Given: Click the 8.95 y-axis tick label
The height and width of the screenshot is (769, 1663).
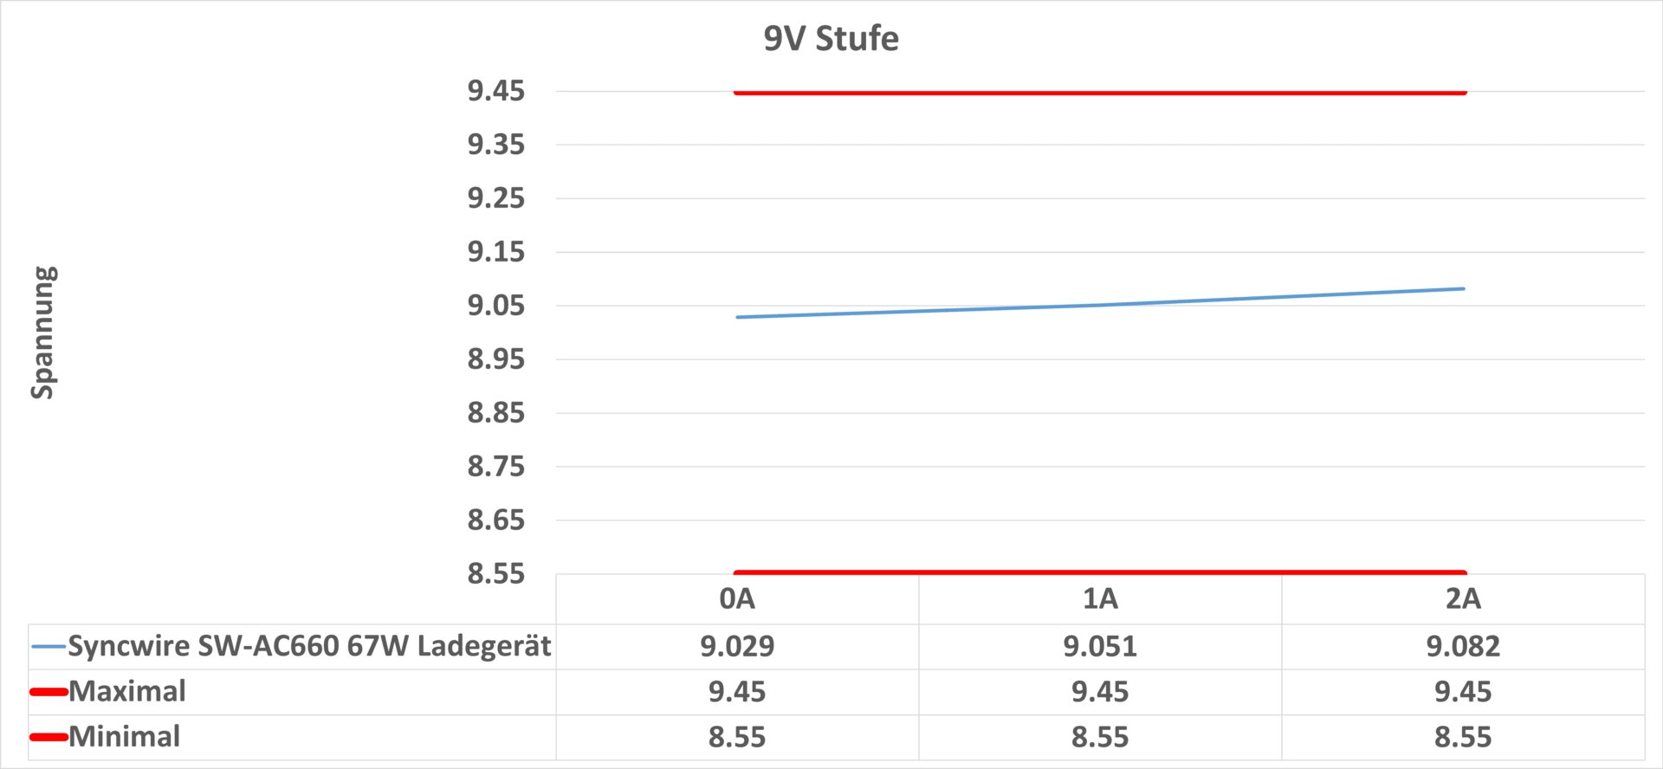Looking at the screenshot, I should point(496,359).
